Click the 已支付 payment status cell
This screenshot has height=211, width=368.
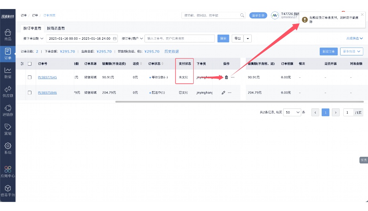point(183,93)
